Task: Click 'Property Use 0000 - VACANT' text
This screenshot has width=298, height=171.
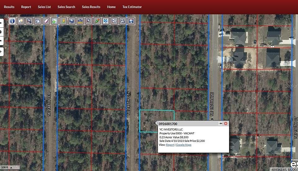Action: pos(177,133)
